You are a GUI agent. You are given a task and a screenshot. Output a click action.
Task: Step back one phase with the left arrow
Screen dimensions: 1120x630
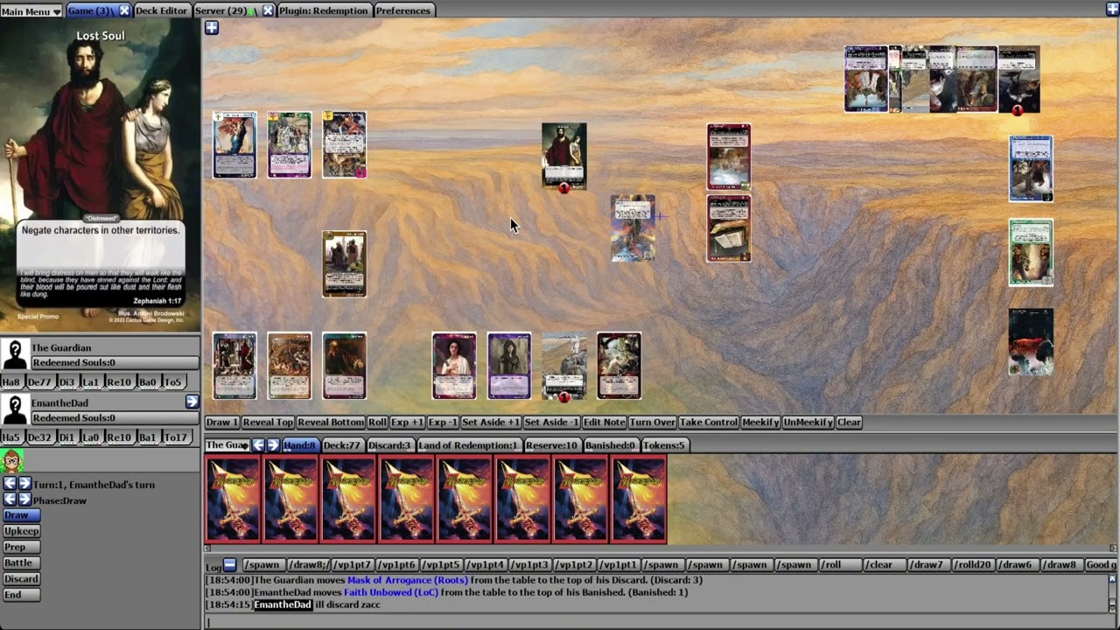click(9, 500)
